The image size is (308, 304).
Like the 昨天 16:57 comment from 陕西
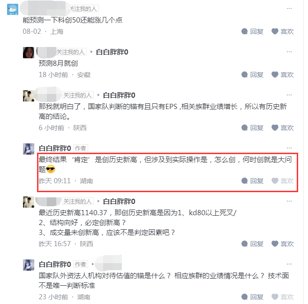coord(283,244)
